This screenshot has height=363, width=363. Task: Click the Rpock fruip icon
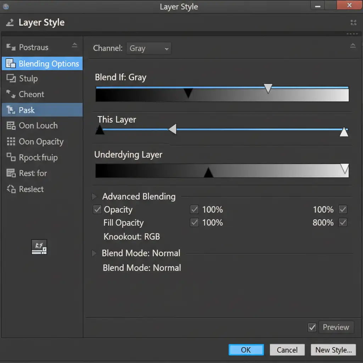11,157
